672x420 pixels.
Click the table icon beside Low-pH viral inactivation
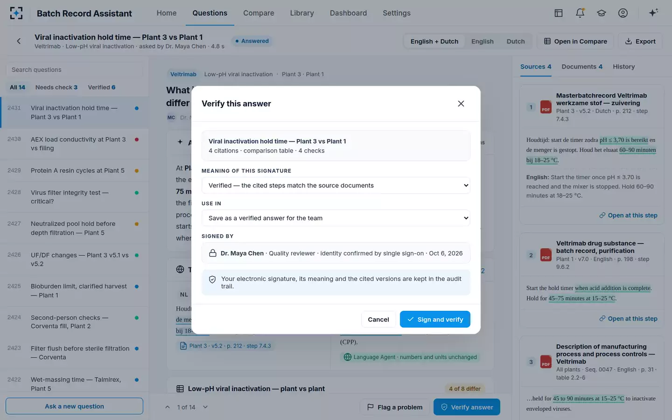(180, 389)
